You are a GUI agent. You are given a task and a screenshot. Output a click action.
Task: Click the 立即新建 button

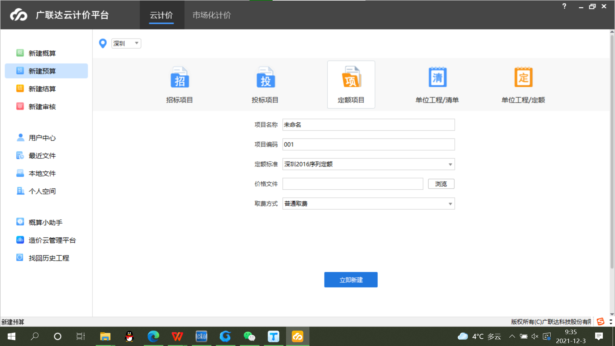coord(351,280)
